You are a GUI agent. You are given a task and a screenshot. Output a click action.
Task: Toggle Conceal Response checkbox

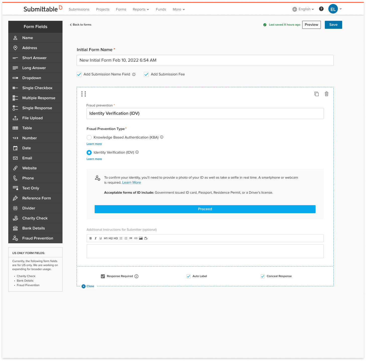tap(263, 276)
